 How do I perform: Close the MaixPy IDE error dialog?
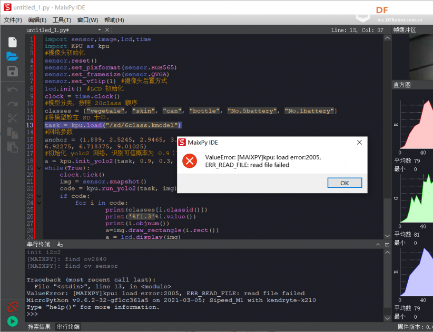click(x=359, y=142)
